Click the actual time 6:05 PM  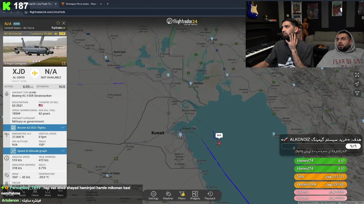[28, 87]
